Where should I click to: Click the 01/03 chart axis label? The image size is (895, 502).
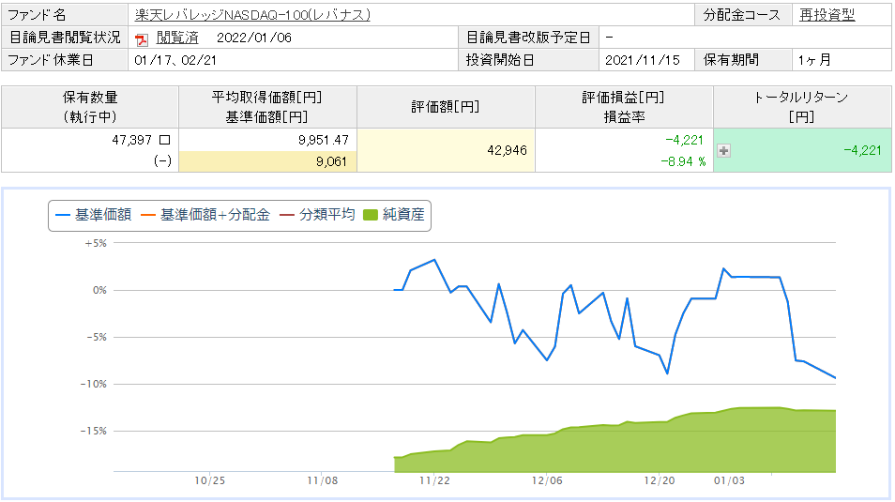tap(729, 480)
